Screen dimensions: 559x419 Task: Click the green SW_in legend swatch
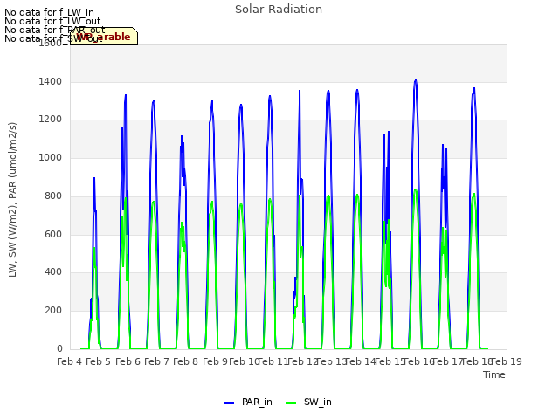point(291,403)
